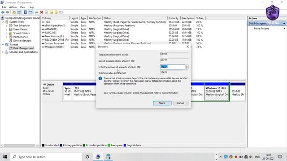Screen dimensions: 287x161
Task: Click the red X delete toolbar icon
Action: [x=42, y=12]
